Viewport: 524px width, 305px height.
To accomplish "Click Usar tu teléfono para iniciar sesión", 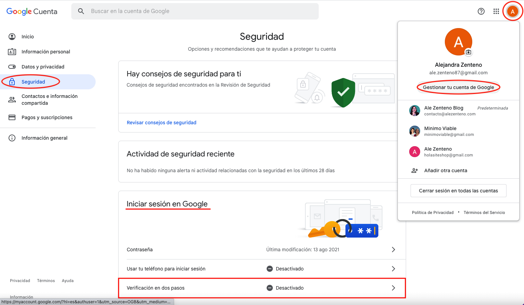I will pyautogui.click(x=166, y=269).
